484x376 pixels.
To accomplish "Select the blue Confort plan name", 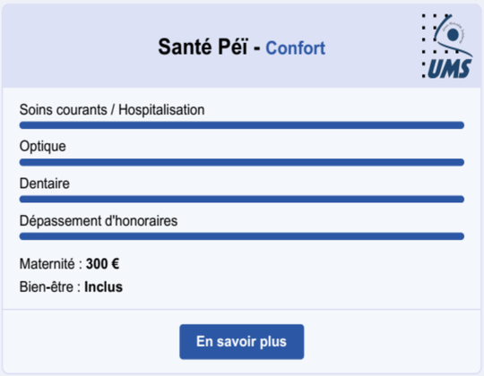I will coord(296,48).
